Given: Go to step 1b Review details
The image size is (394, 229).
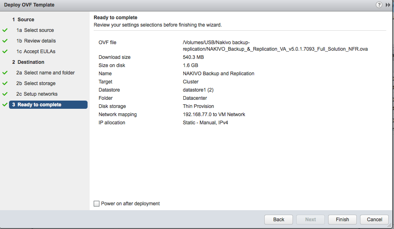Looking at the screenshot, I should [36, 40].
